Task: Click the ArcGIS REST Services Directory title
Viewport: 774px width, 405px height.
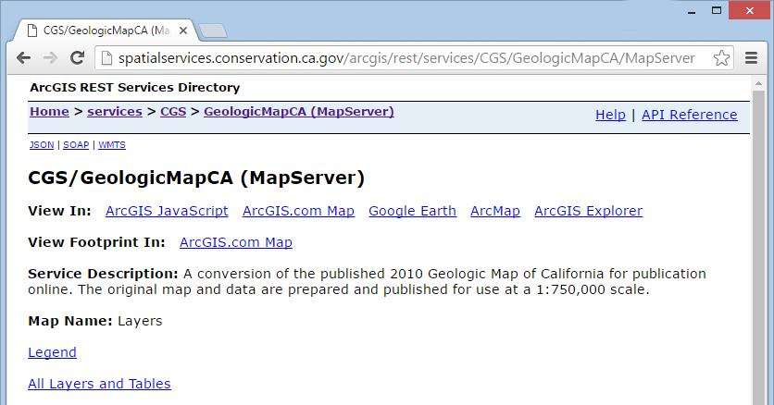Action: 135,88
